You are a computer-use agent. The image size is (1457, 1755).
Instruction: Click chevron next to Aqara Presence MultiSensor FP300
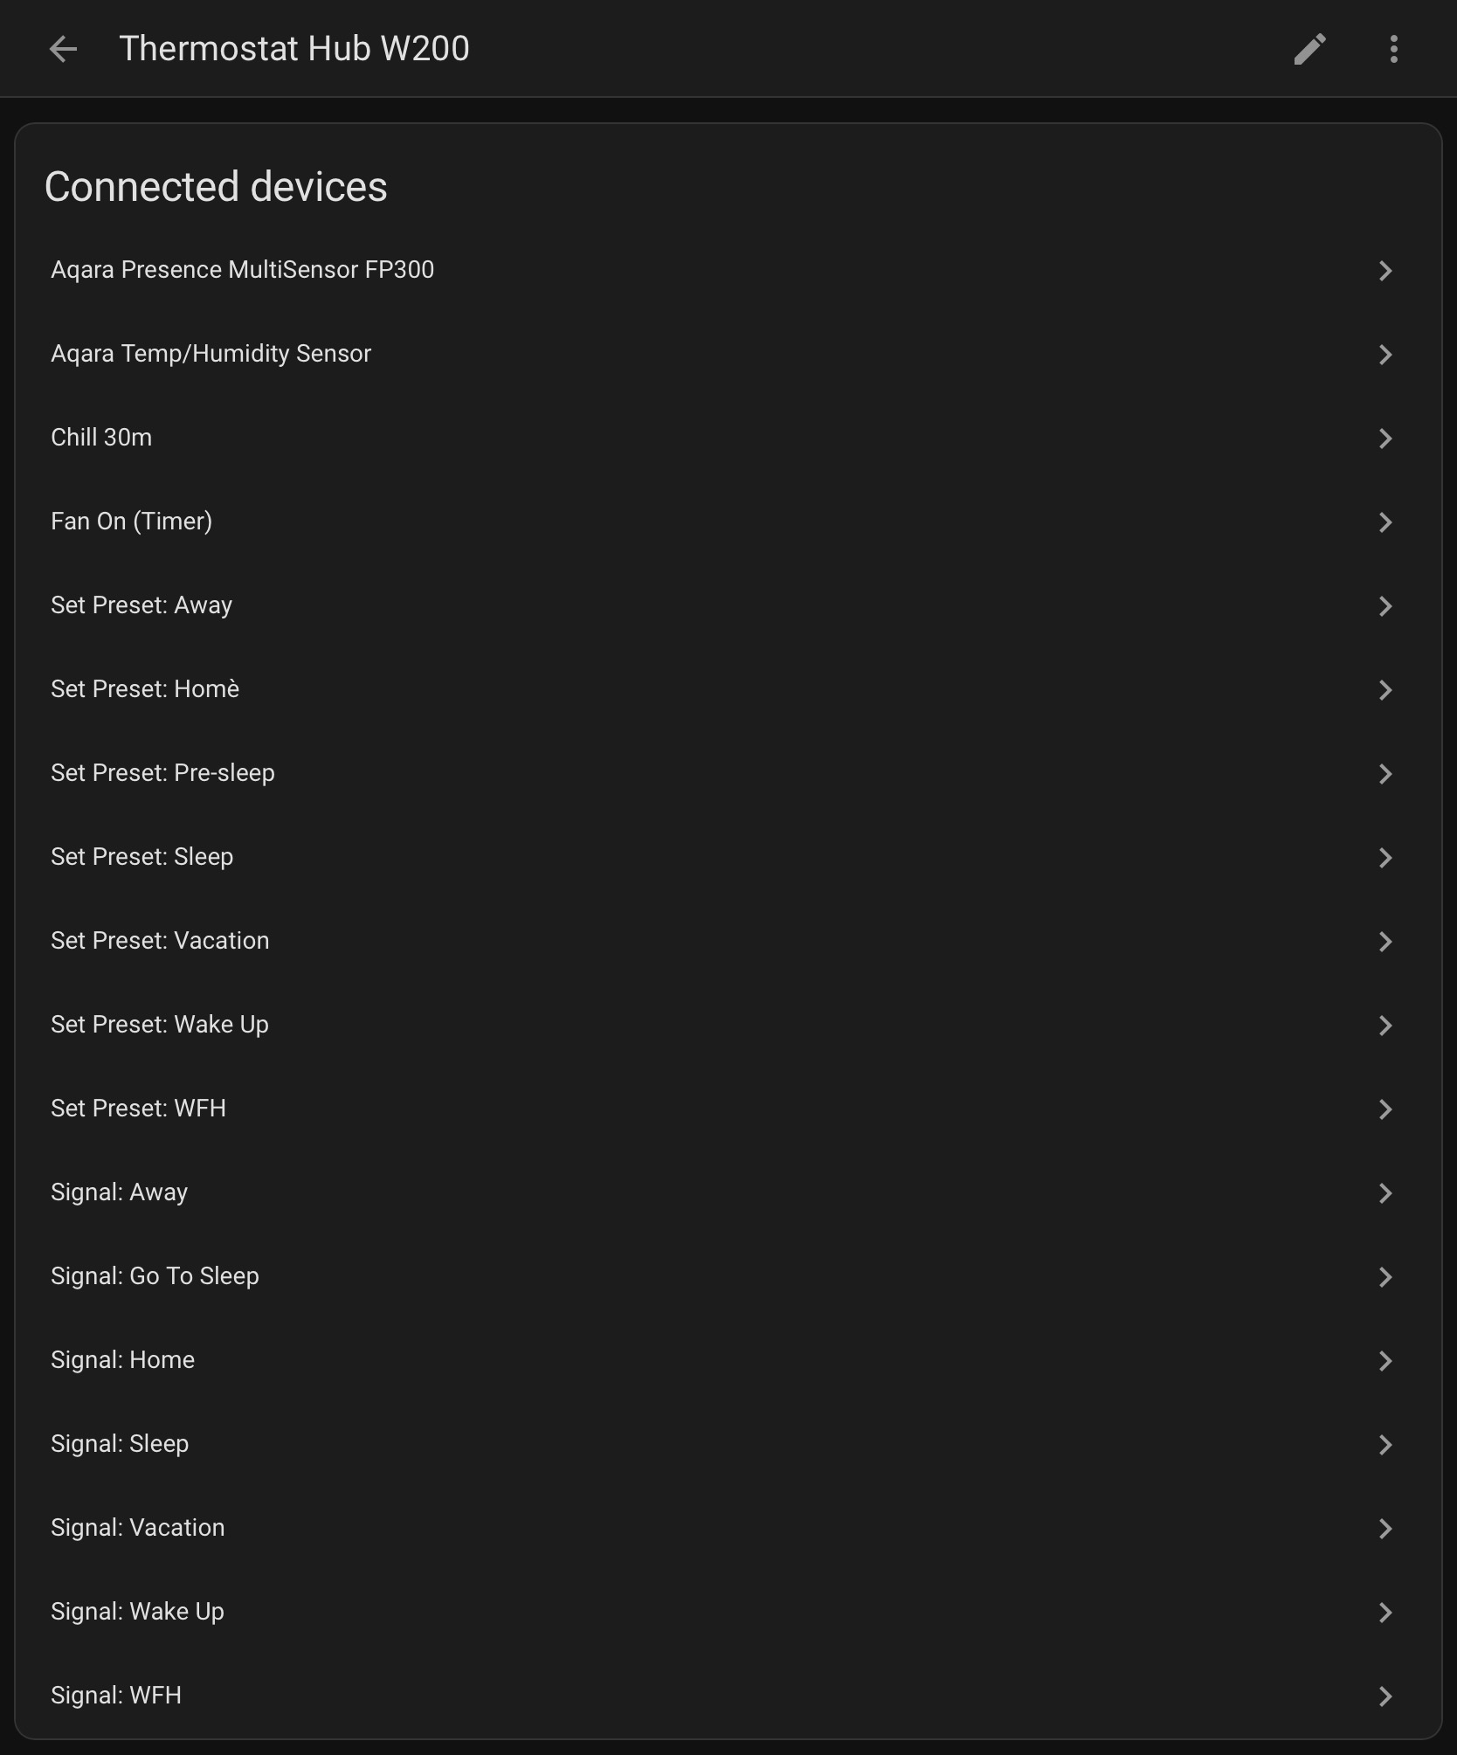pyautogui.click(x=1384, y=271)
